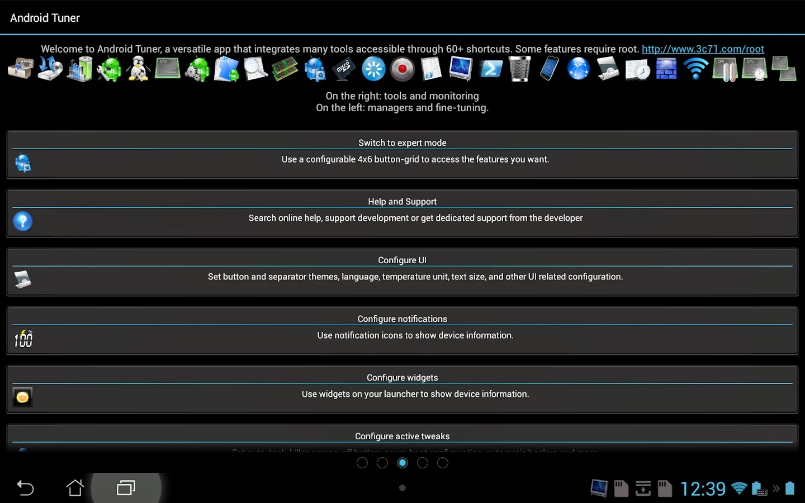805x503 pixels.
Task: Go to the fifth page indicator dot
Action: pyautogui.click(x=443, y=463)
